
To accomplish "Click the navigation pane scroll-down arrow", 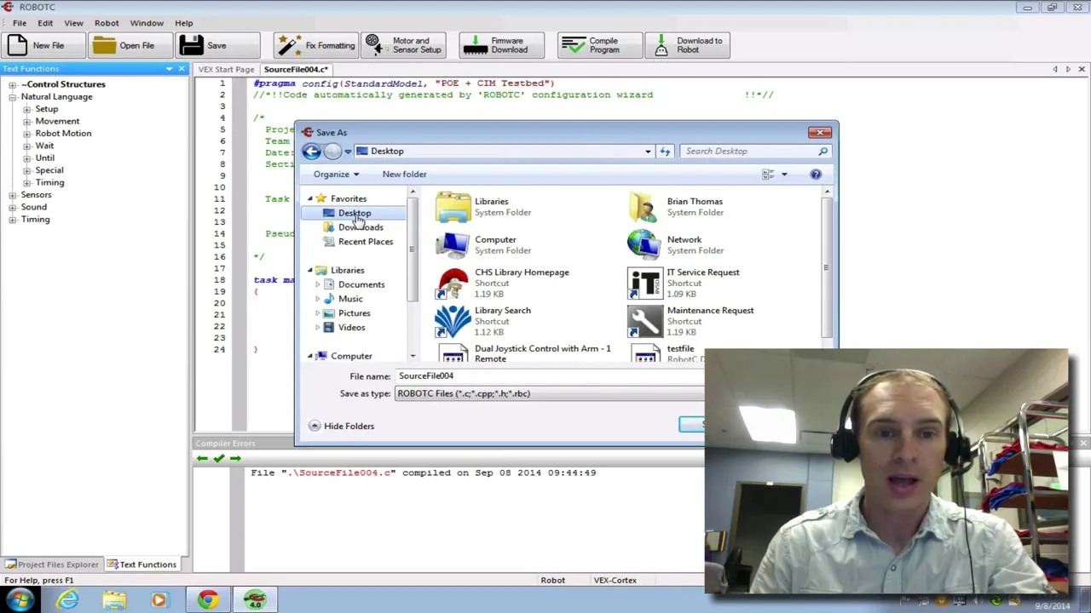I will click(x=413, y=356).
